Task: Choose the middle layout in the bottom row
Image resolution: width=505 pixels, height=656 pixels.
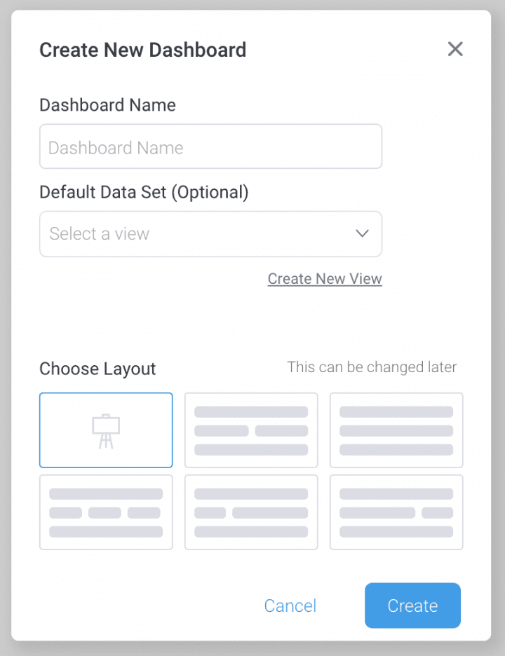Action: pyautogui.click(x=251, y=512)
